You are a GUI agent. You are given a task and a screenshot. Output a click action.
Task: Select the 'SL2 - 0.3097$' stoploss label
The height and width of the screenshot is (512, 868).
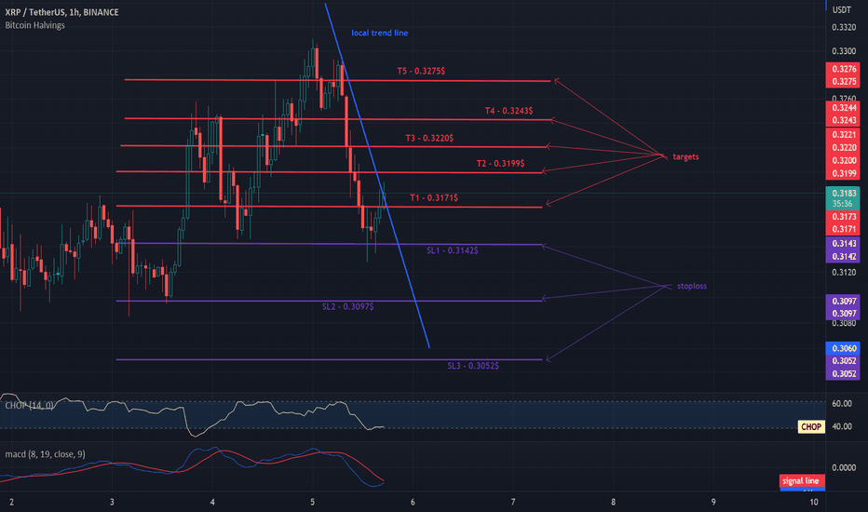coord(348,306)
